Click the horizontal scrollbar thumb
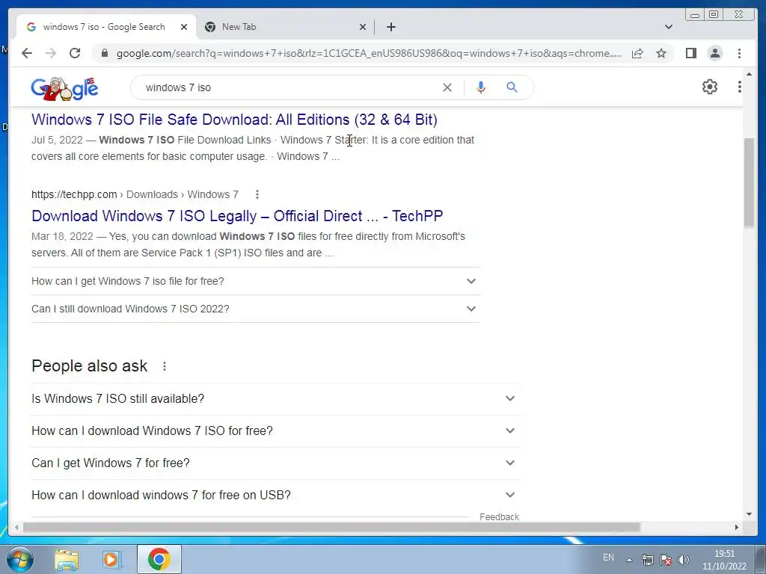This screenshot has width=766, height=574. (331, 527)
